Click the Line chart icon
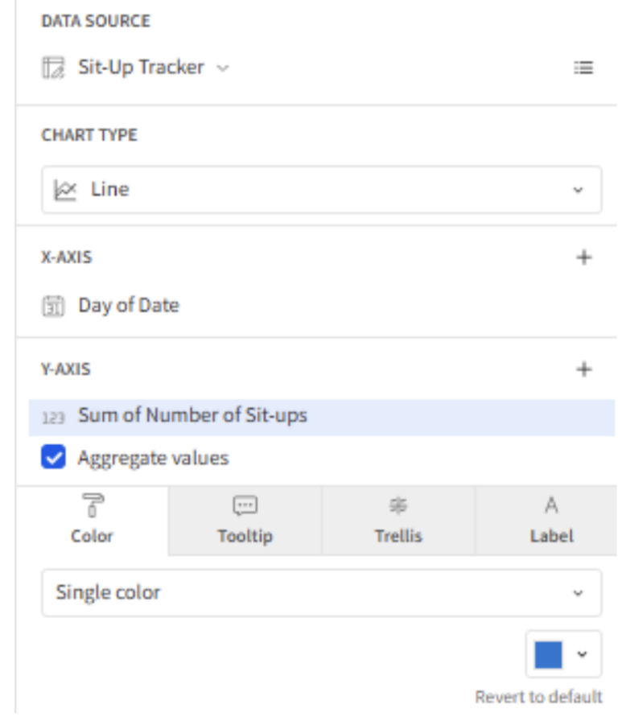Viewport: 618px width, 721px height. click(x=65, y=190)
